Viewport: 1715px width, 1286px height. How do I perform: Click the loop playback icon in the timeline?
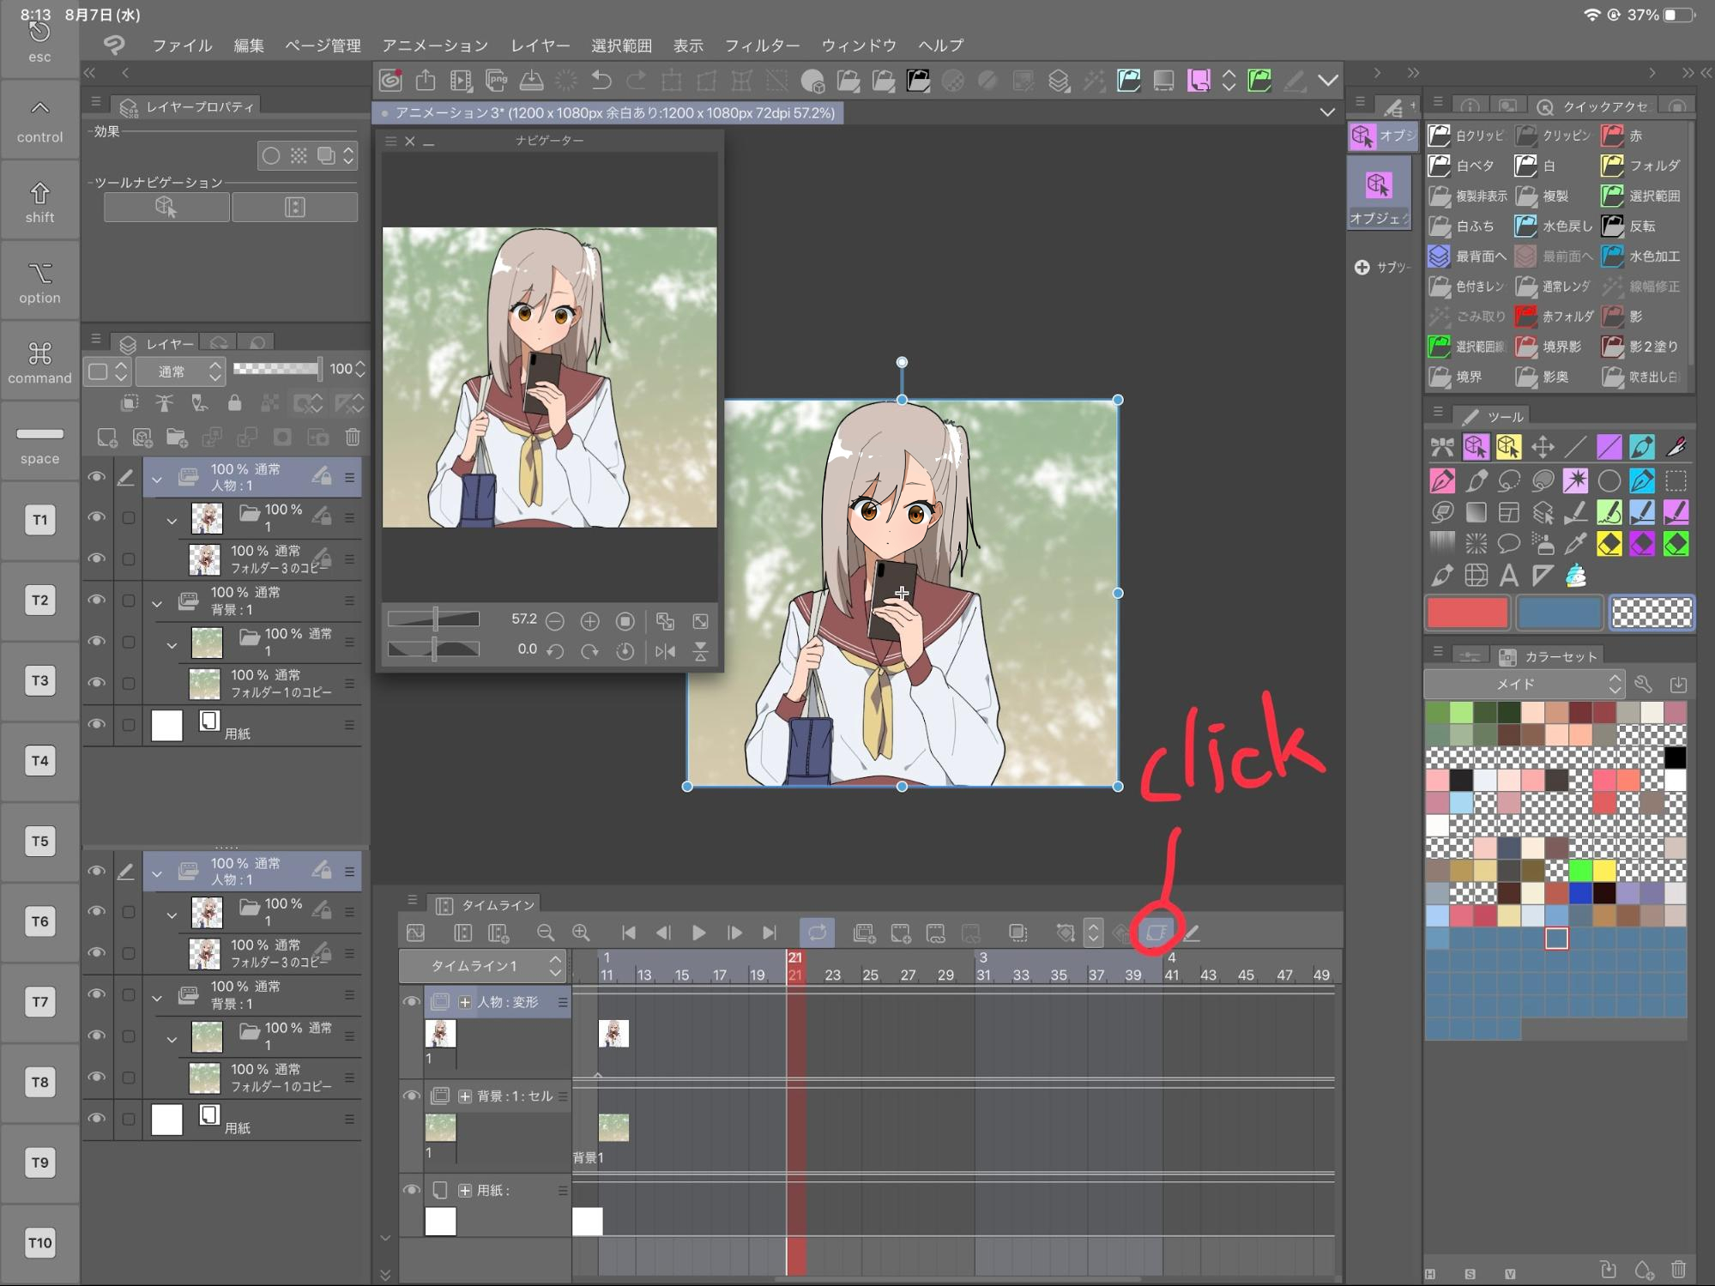pos(818,932)
